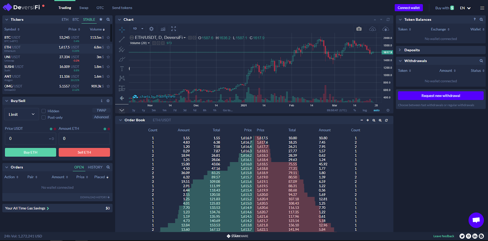This screenshot has height=241, width=488.
Task: Refresh the Chart panel
Action: 388,20
